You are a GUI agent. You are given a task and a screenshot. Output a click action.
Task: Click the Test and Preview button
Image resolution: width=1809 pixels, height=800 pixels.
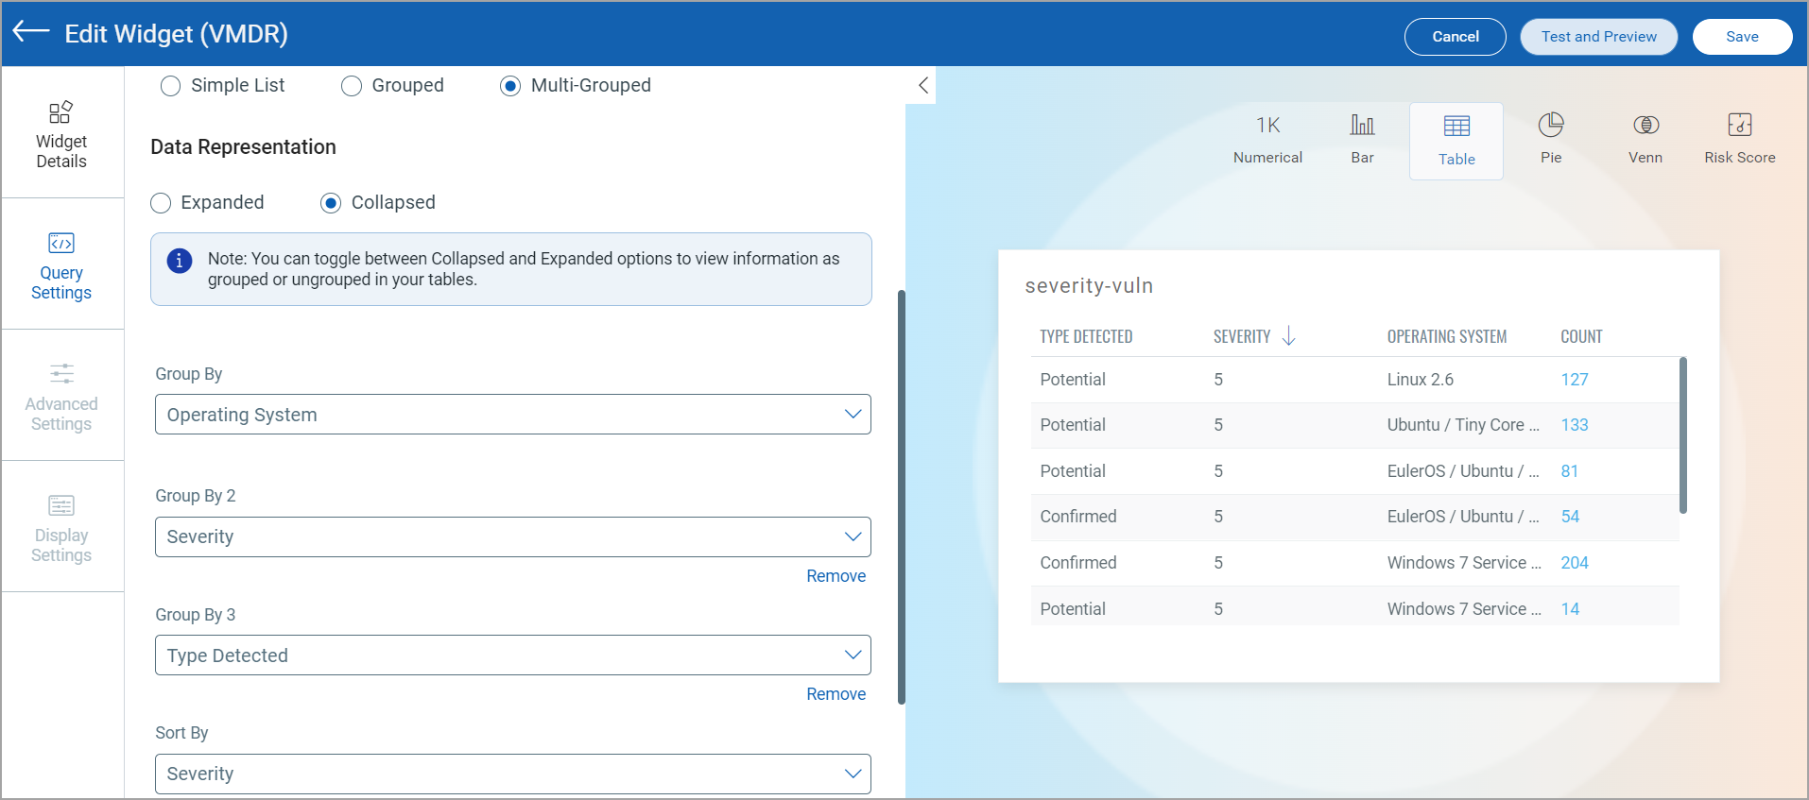coord(1598,37)
